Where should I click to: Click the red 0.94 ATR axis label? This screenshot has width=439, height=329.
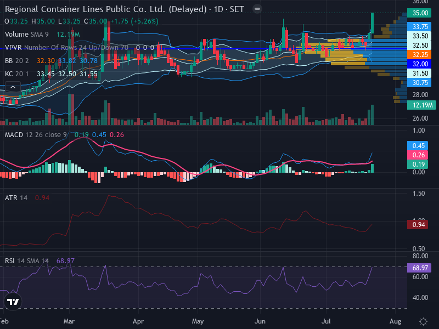point(418,225)
